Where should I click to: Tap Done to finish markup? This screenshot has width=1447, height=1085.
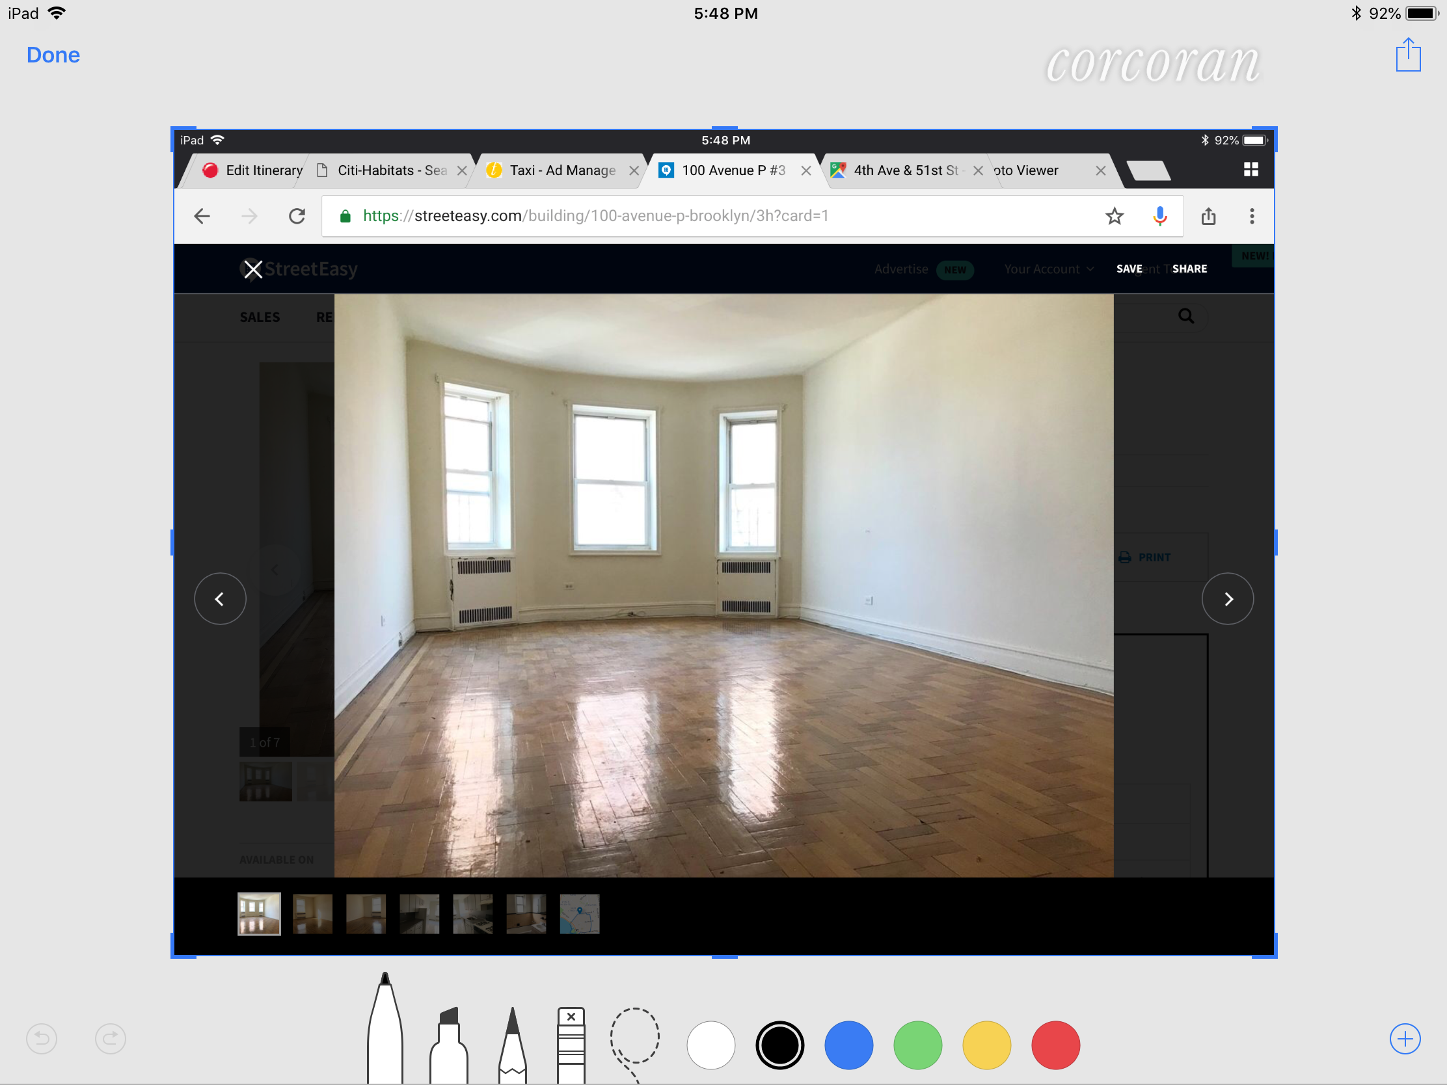click(53, 55)
